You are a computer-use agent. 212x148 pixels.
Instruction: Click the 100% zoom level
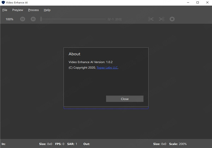(10, 19)
